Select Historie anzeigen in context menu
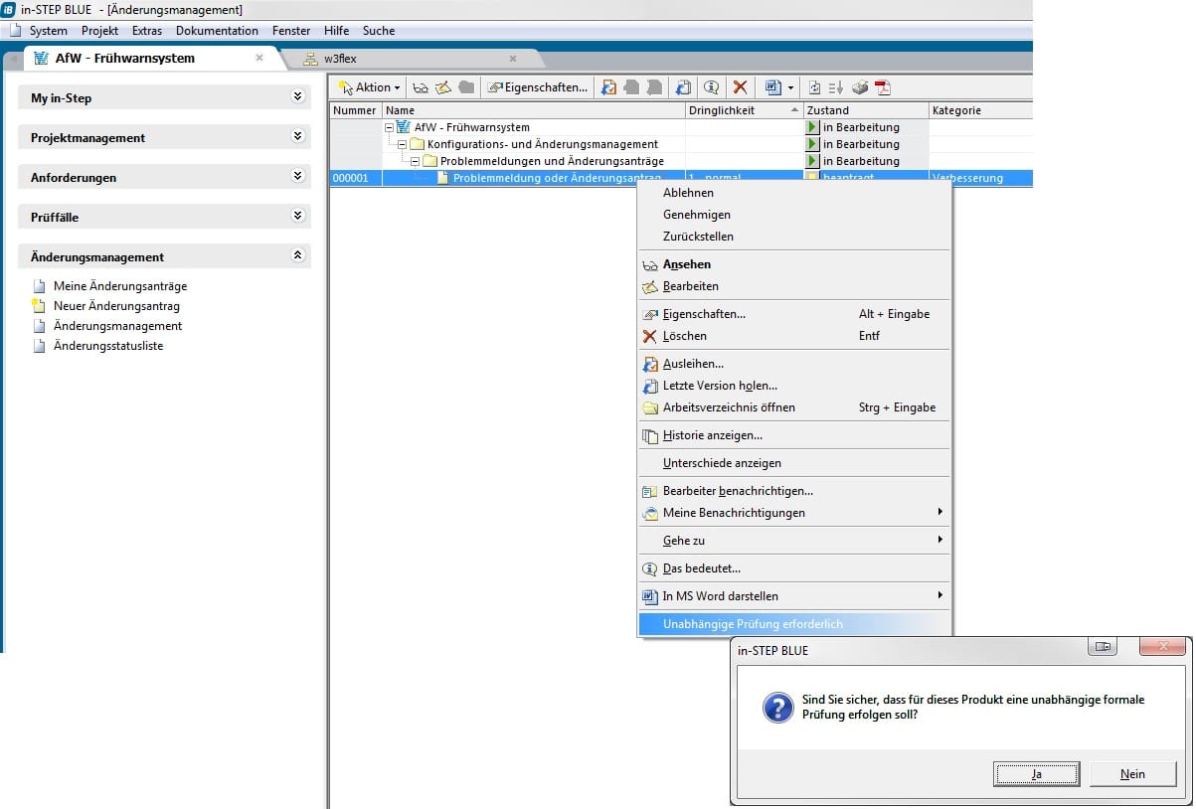1196x809 pixels. pyautogui.click(x=712, y=435)
